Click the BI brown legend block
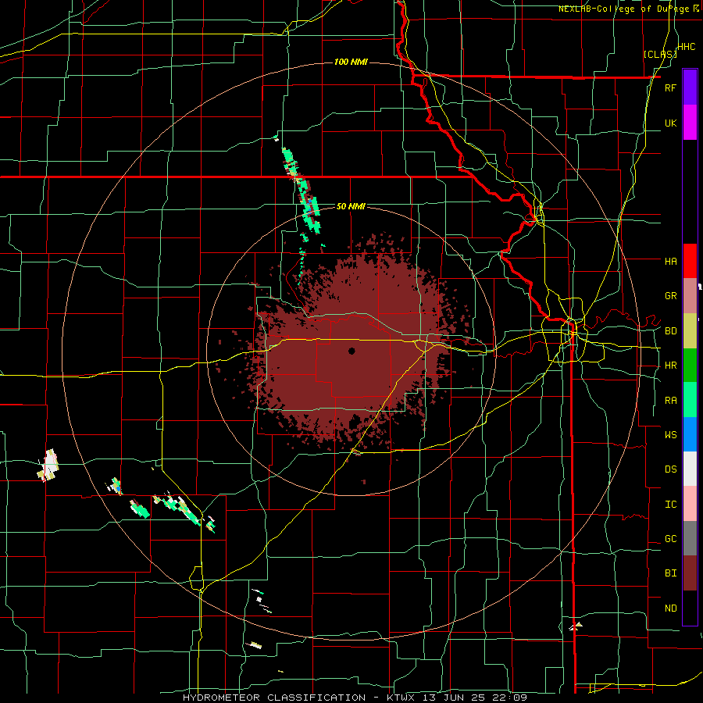The image size is (703, 703). pyautogui.click(x=690, y=573)
